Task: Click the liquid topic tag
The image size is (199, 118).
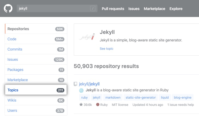Action: tap(165, 98)
